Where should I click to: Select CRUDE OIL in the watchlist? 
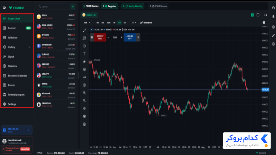(x=56, y=105)
